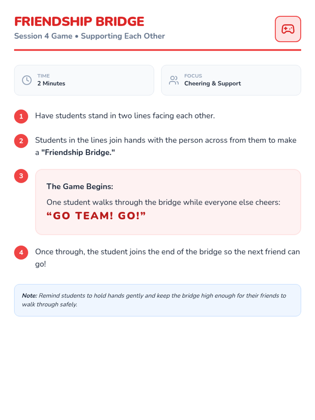
Task: Select the 2 Minutes time card
Action: [84, 80]
